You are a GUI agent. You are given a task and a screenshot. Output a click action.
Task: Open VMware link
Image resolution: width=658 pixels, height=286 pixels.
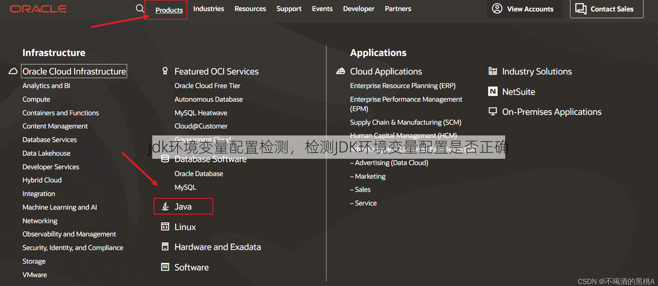click(x=34, y=275)
